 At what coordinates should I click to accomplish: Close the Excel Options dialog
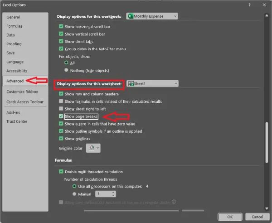[264, 5]
